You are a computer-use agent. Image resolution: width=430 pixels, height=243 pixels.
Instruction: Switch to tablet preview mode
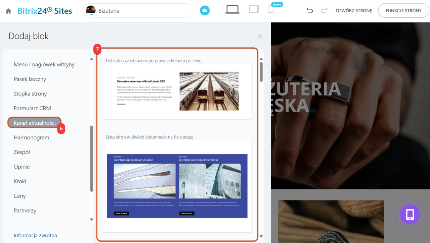(x=254, y=9)
